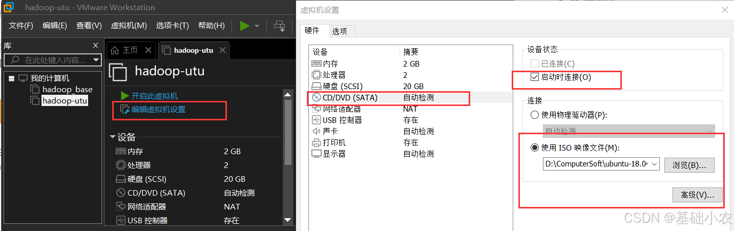Open the dropdown arrow next to power-on icon
This screenshot has height=231, width=734.
[257, 26]
